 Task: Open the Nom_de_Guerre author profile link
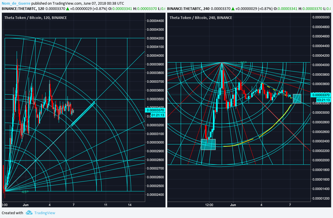[16, 4]
